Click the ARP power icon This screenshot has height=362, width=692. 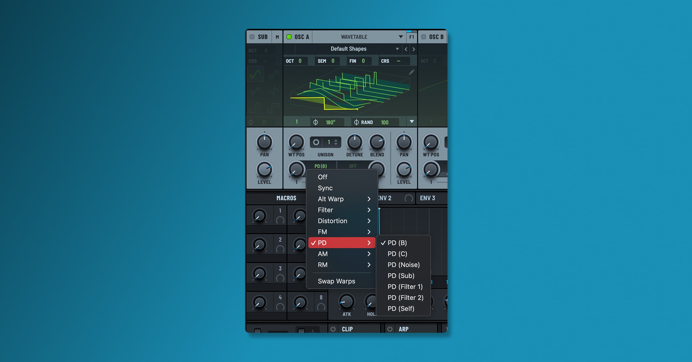pyautogui.click(x=390, y=329)
